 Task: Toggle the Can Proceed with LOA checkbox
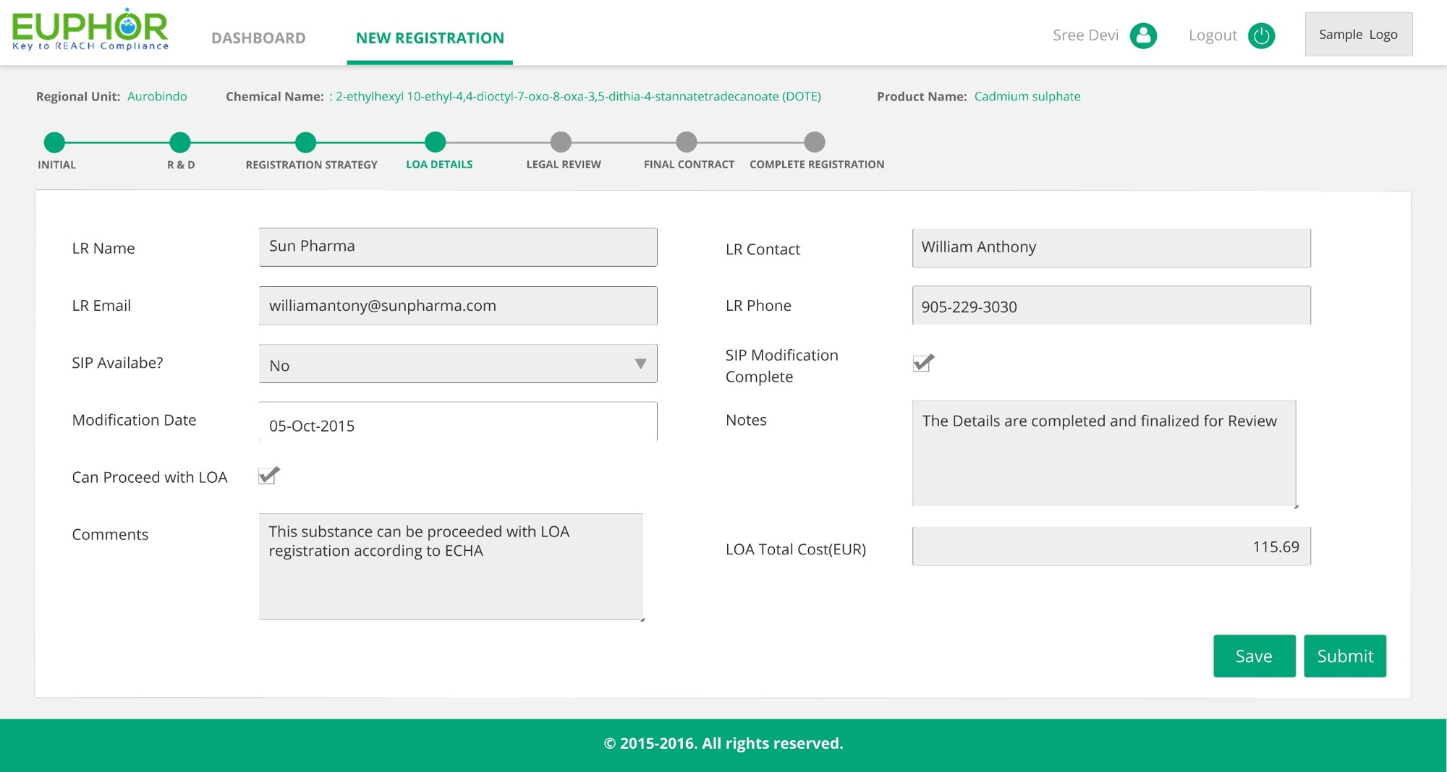click(x=268, y=476)
